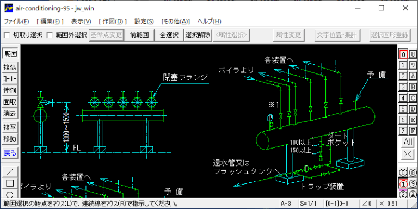Toggle square layer button 3
This screenshot has height=209, width=418.
[x=403, y=87]
